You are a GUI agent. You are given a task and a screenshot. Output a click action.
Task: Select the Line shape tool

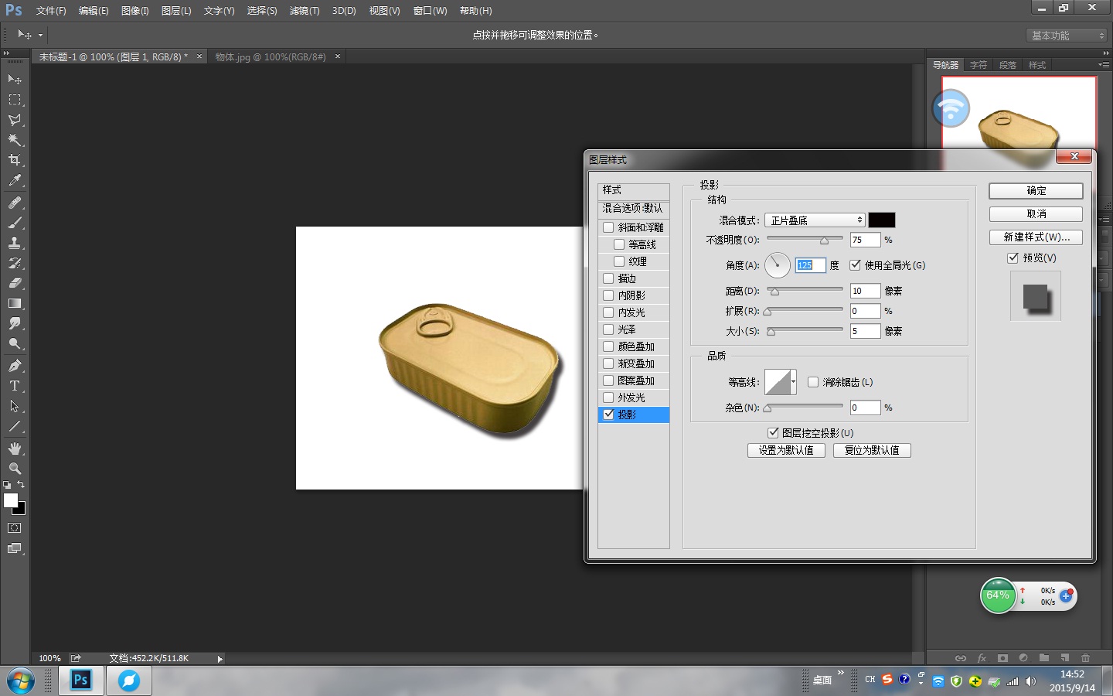click(x=15, y=426)
